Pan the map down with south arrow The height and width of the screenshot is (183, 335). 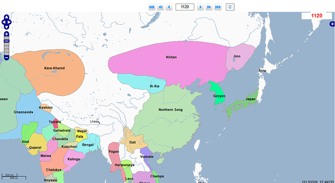pos(7,27)
